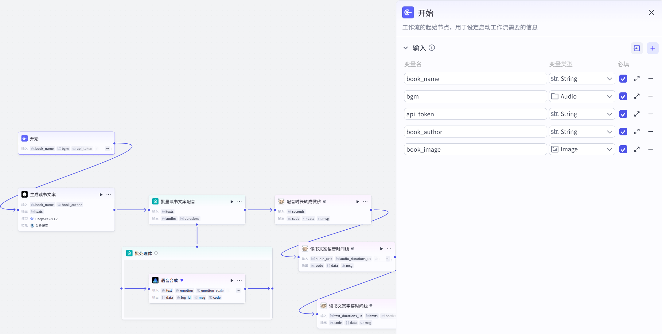Open the Audio type dropdown for bgm
The height and width of the screenshot is (334, 662).
pos(582,96)
